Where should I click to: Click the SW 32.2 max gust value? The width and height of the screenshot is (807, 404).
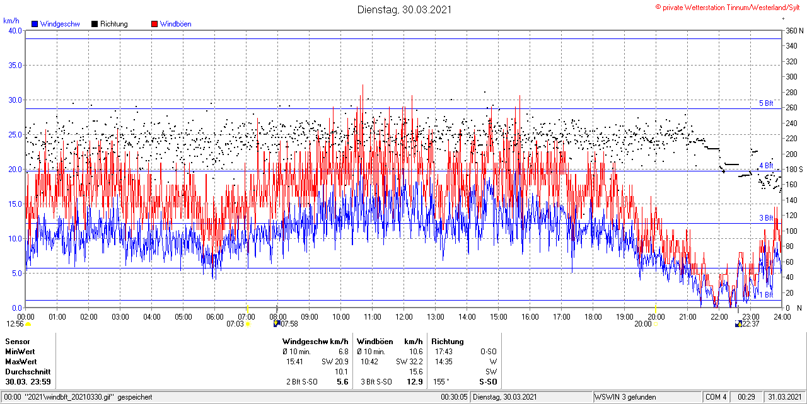(x=409, y=362)
